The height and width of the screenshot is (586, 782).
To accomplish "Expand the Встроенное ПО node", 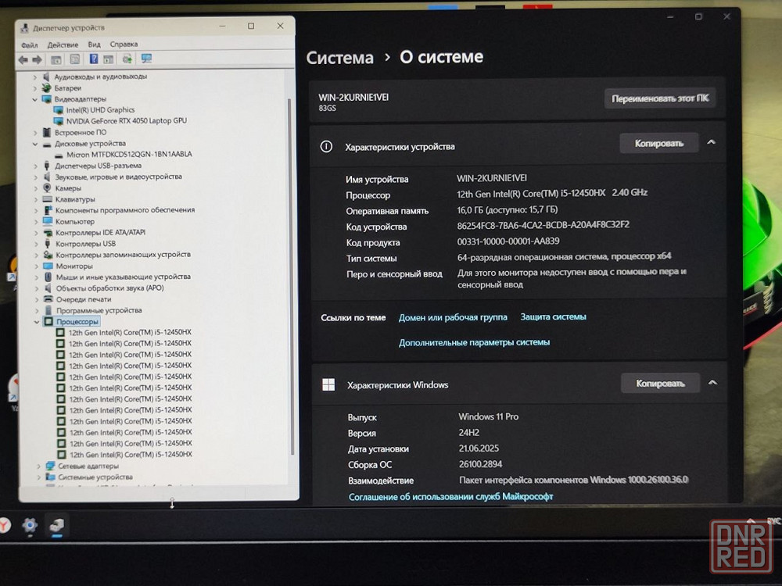I will 35,133.
